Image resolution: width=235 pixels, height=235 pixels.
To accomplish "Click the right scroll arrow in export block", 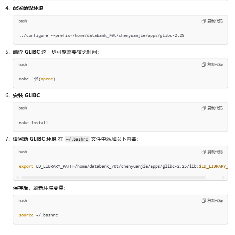I will 224,177.
